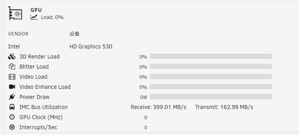Click the 设备 column header
The height and width of the screenshot is (135, 299).
pyautogui.click(x=74, y=34)
